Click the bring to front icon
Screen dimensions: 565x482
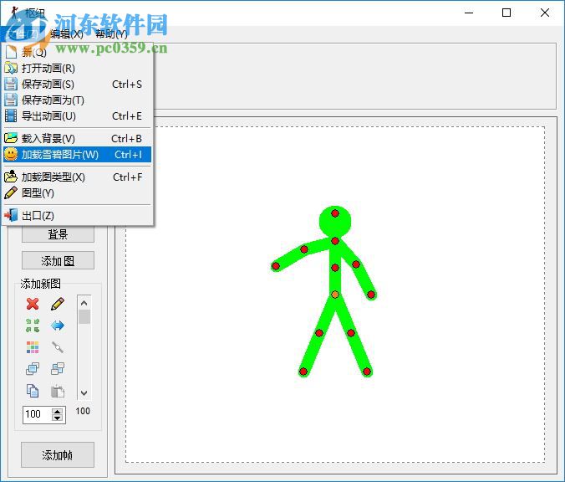click(x=33, y=369)
